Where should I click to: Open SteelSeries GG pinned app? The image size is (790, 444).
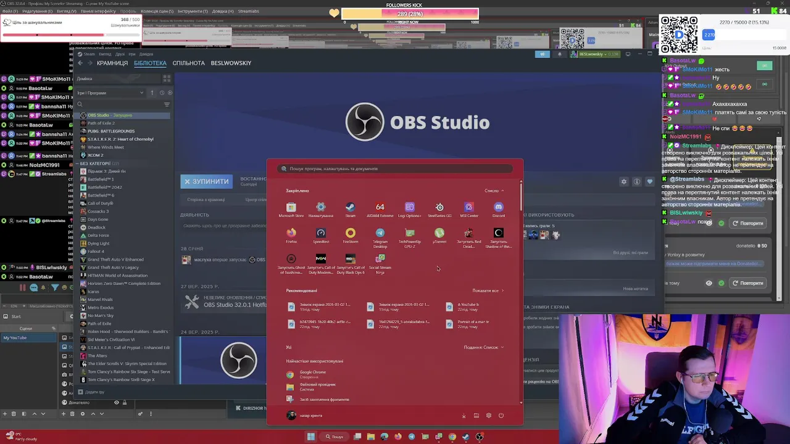pos(439,210)
